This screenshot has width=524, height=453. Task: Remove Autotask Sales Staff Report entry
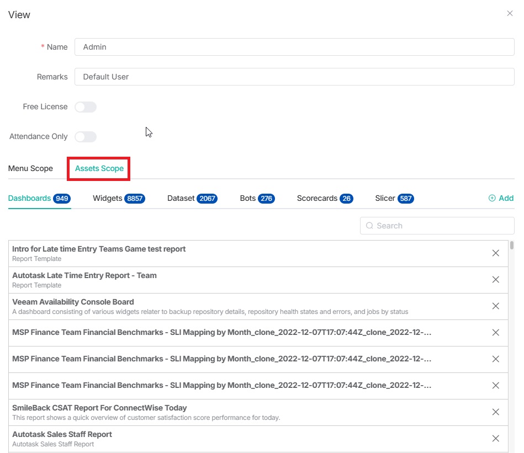495,439
